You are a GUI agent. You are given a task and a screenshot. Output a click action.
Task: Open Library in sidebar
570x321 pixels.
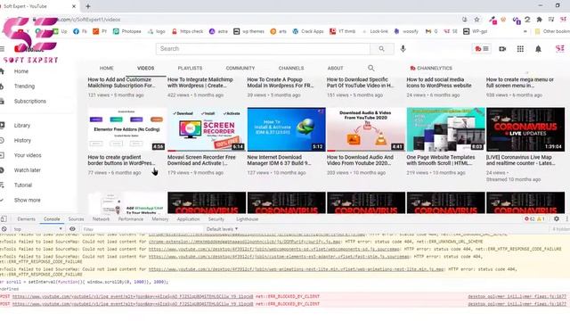(x=21, y=126)
